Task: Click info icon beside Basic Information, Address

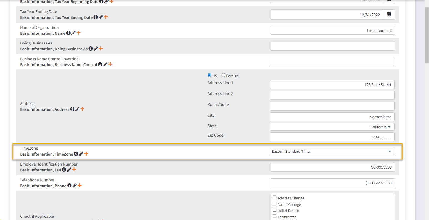Action: coord(72,109)
